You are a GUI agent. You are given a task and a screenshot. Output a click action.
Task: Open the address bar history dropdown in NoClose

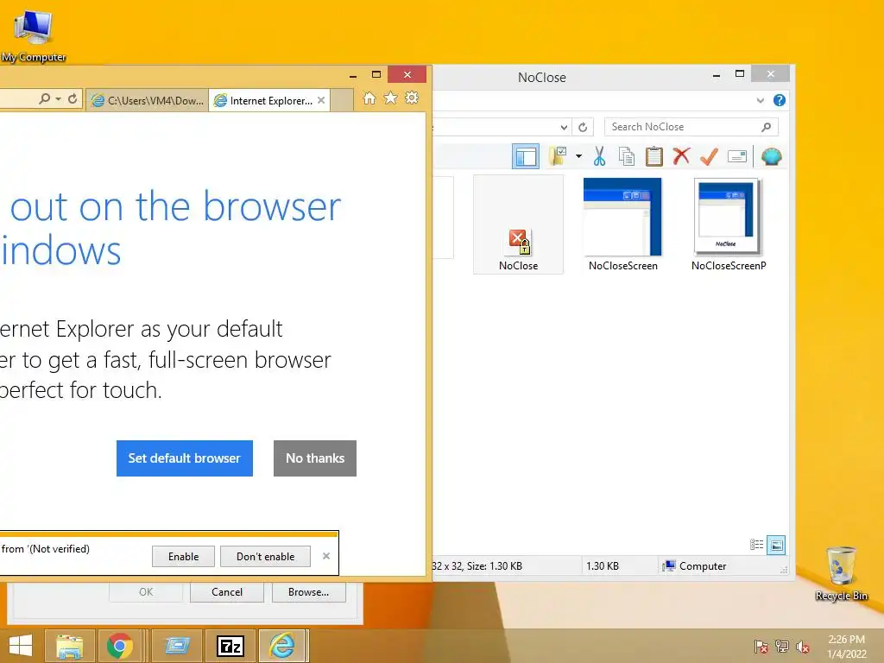point(563,128)
